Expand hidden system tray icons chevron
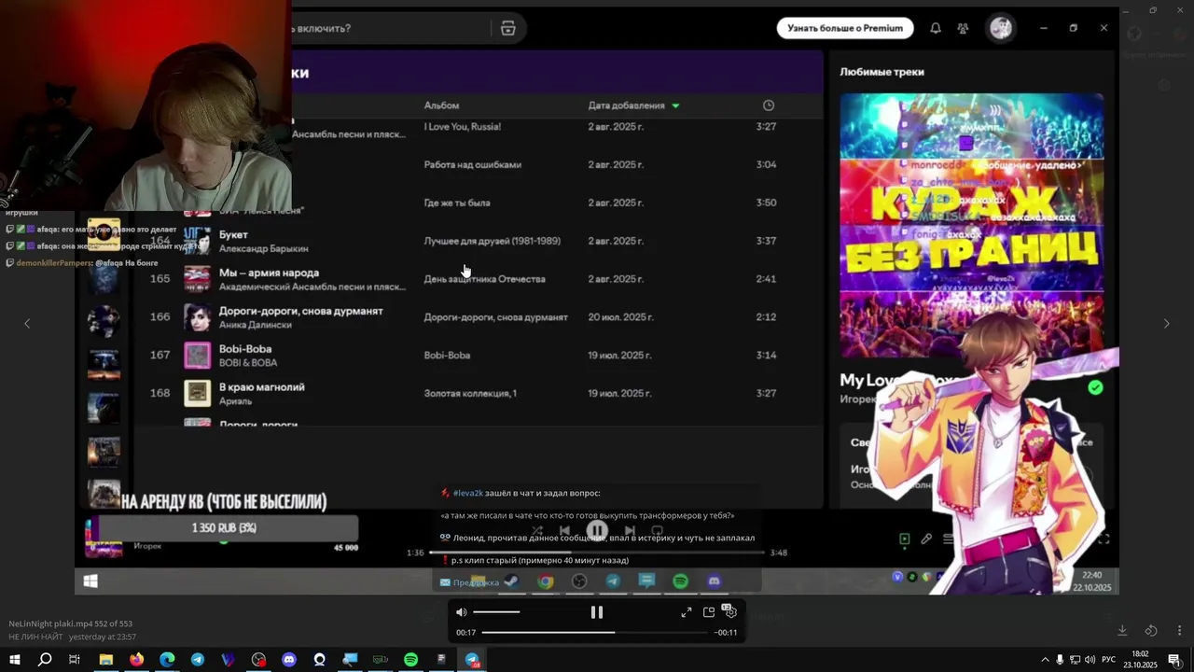 pos(1045,659)
